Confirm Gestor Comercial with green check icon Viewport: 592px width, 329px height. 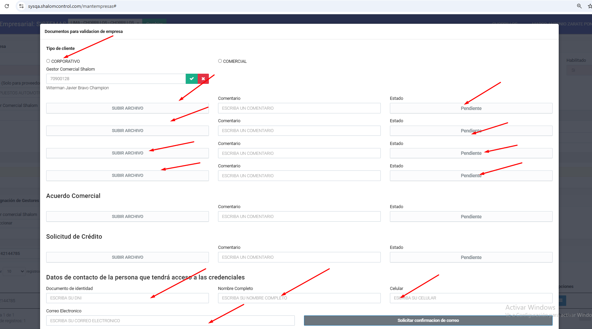(x=192, y=79)
